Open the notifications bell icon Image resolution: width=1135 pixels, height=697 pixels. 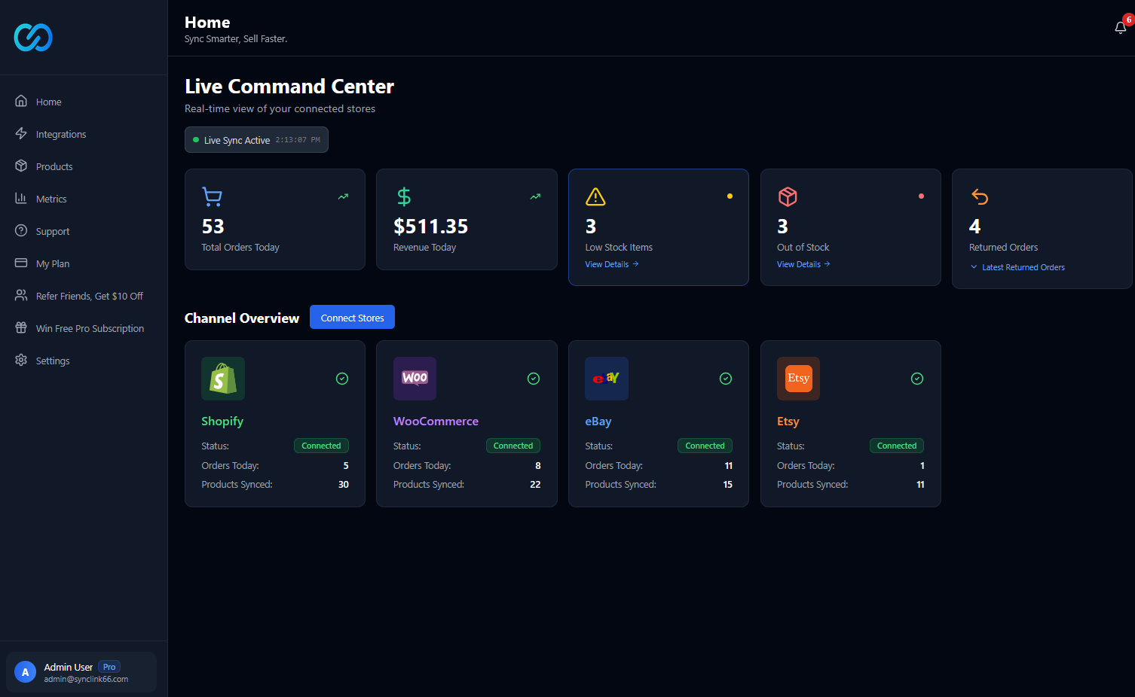coord(1120,27)
